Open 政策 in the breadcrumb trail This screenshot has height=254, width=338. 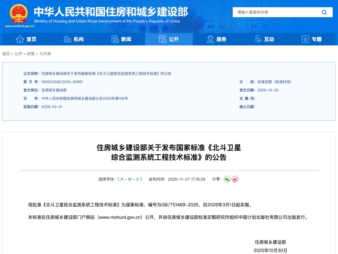(31, 54)
